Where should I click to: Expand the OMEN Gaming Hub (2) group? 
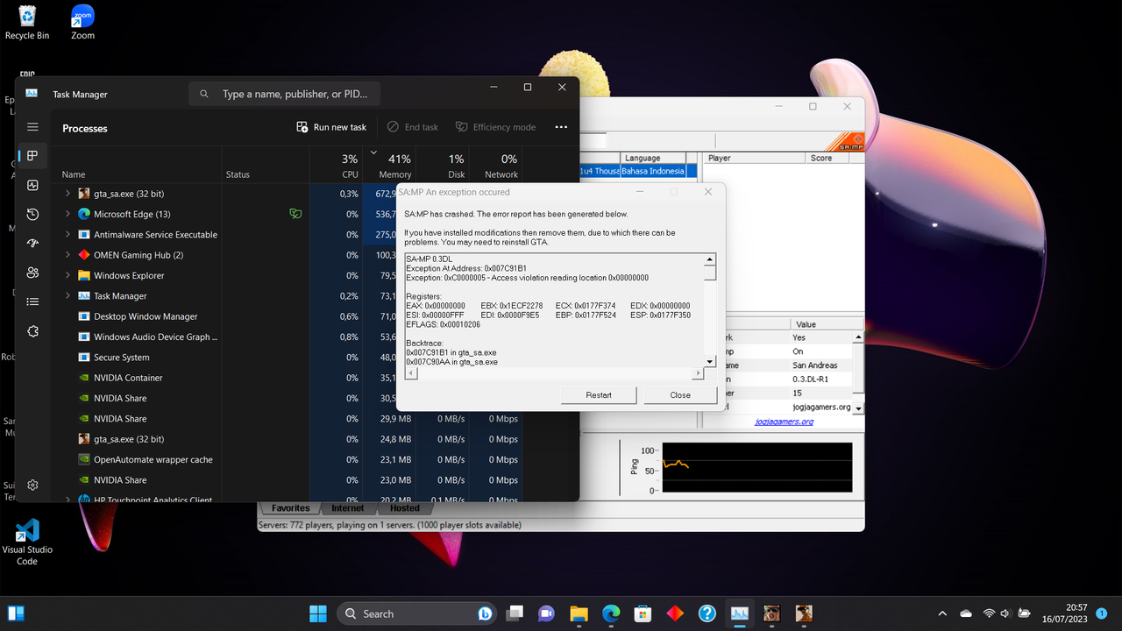[67, 255]
